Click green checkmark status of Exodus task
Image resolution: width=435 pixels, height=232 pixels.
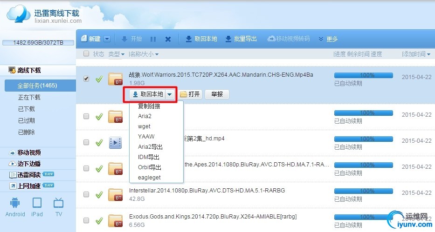[99, 221]
